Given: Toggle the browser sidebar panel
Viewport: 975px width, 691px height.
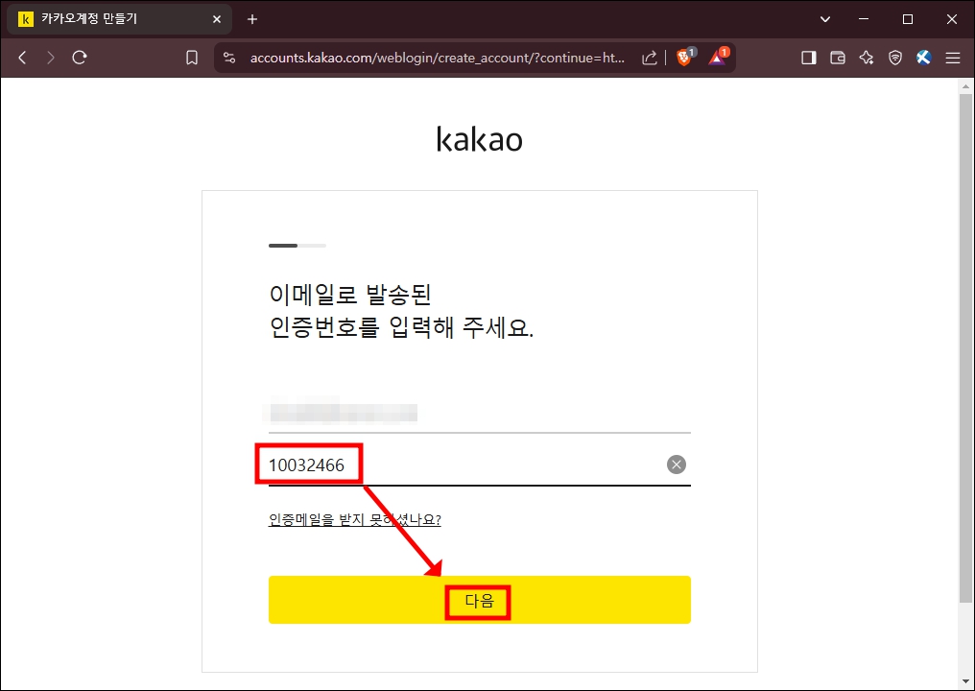Looking at the screenshot, I should click(x=808, y=58).
